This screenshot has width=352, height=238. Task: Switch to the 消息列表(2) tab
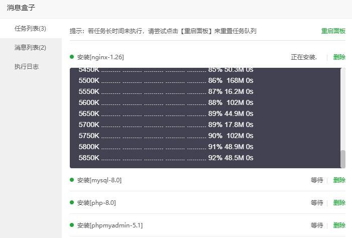(x=30, y=48)
